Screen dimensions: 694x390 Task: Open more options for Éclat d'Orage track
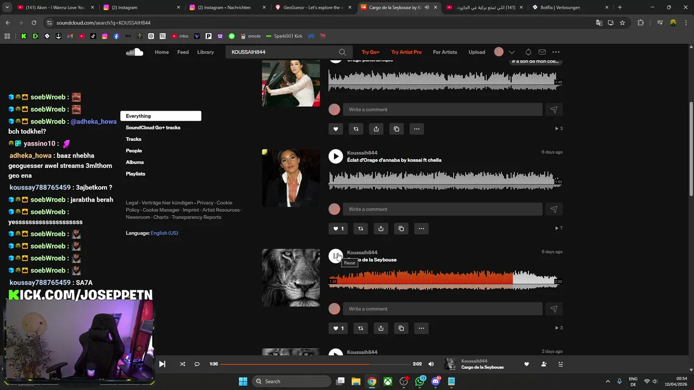[421, 229]
